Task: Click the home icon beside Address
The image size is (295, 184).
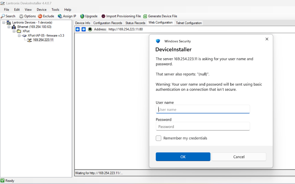Action: 90,29
